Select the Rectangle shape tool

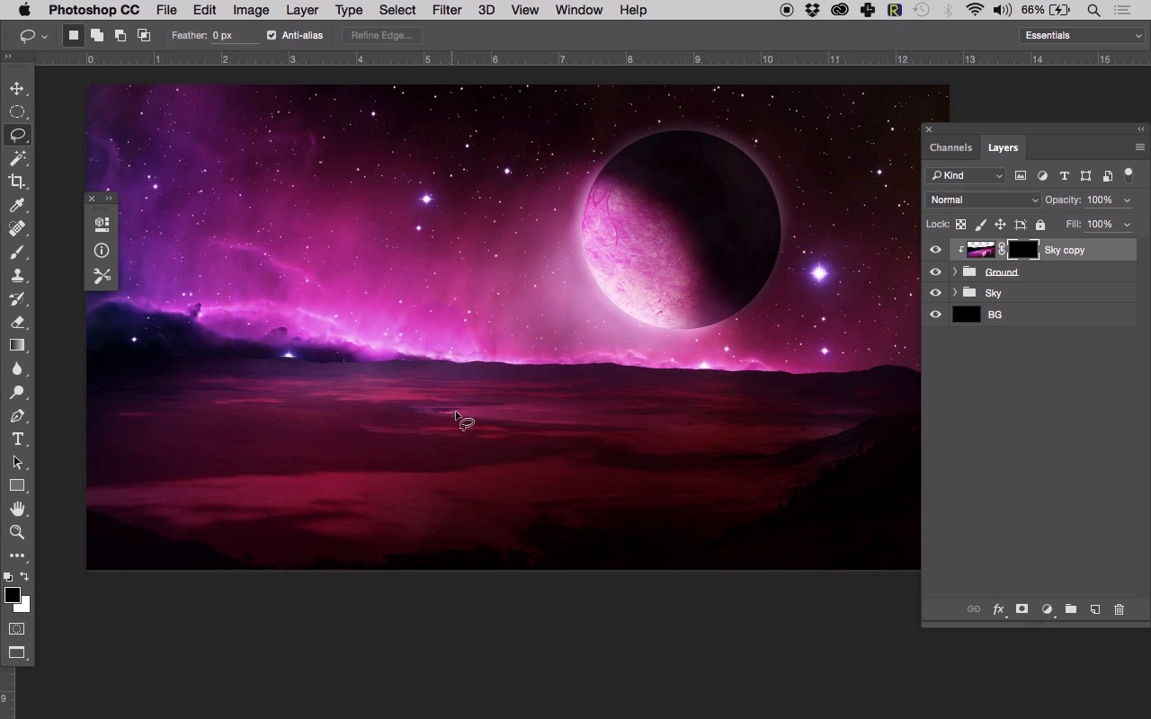[x=17, y=486]
